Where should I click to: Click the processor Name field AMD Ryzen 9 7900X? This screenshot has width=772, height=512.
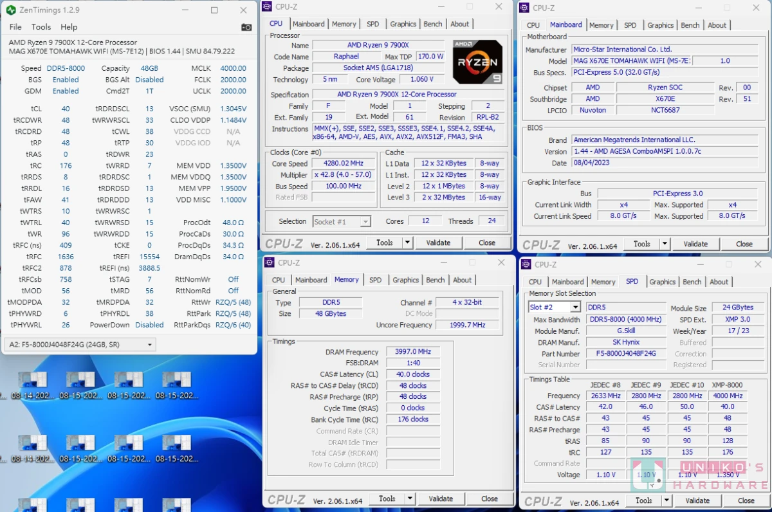point(378,45)
